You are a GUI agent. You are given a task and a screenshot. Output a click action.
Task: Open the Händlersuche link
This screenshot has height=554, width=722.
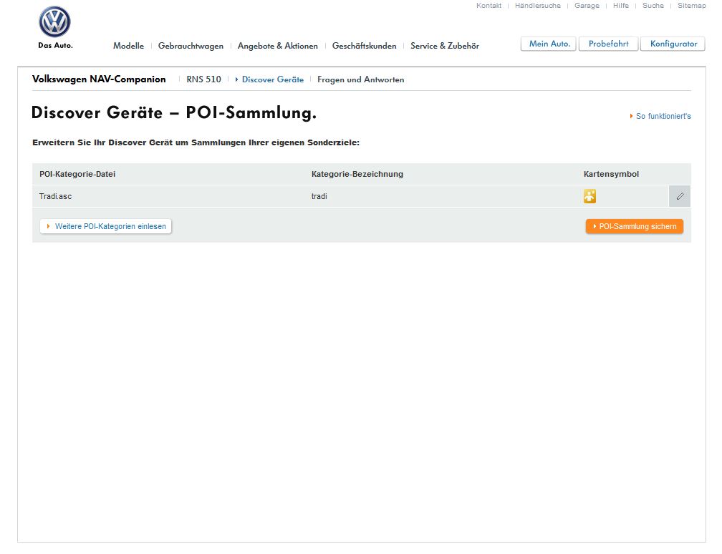pyautogui.click(x=538, y=6)
